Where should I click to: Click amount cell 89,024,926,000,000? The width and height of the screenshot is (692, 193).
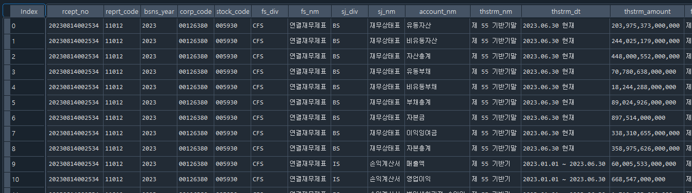point(647,102)
